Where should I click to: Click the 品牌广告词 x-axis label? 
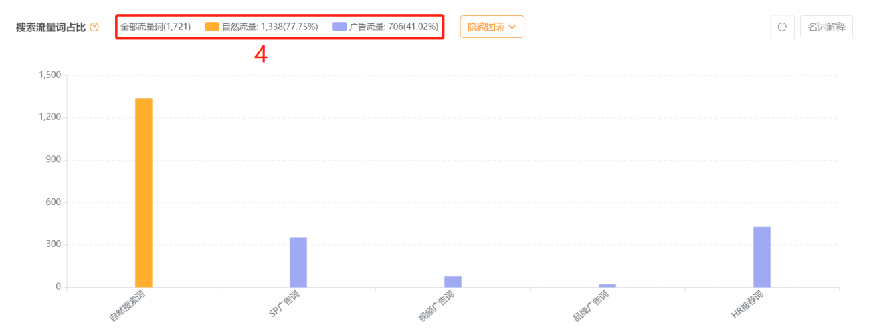(591, 306)
